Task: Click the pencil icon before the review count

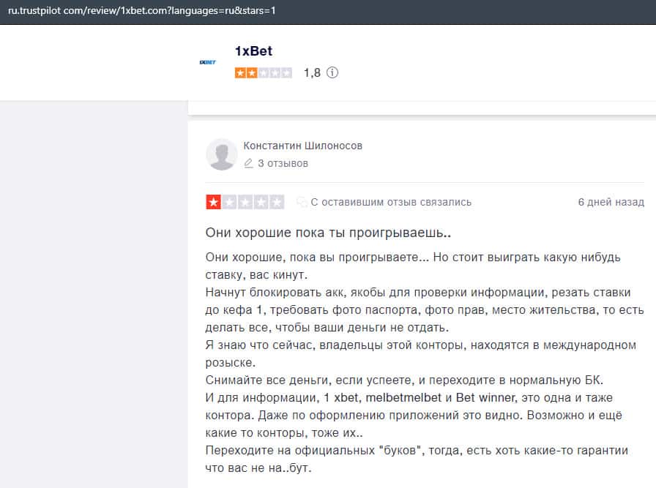Action: click(x=249, y=163)
